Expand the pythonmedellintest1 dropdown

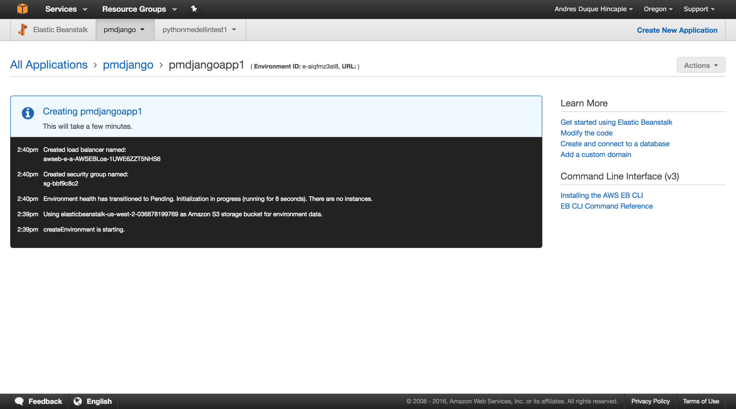pos(199,30)
